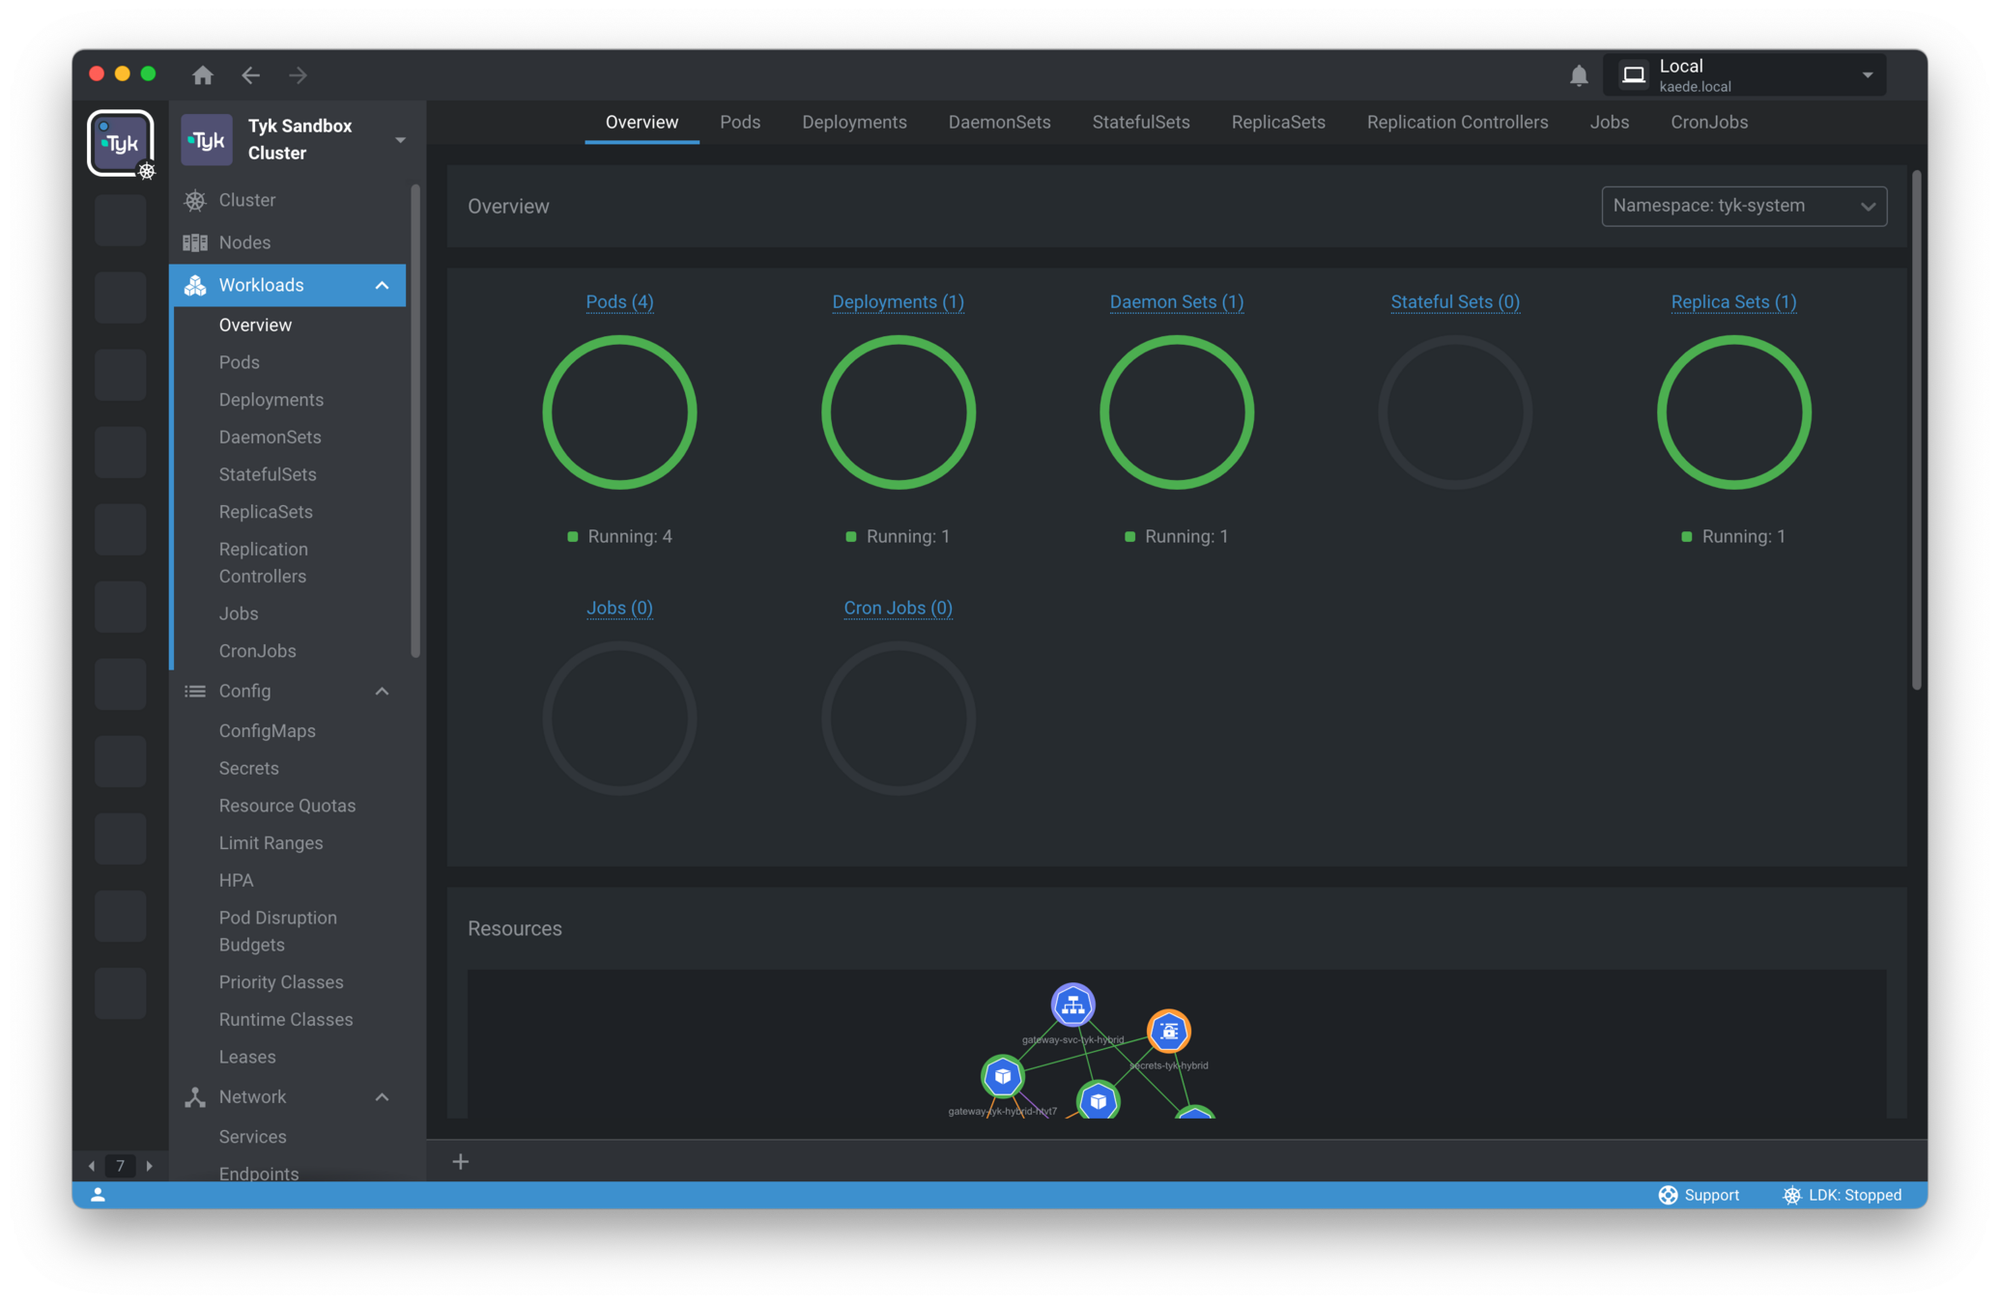The width and height of the screenshot is (2000, 1304).
Task: Click the gateway-svc-tyk-hybrid service node icon
Action: point(1072,1006)
